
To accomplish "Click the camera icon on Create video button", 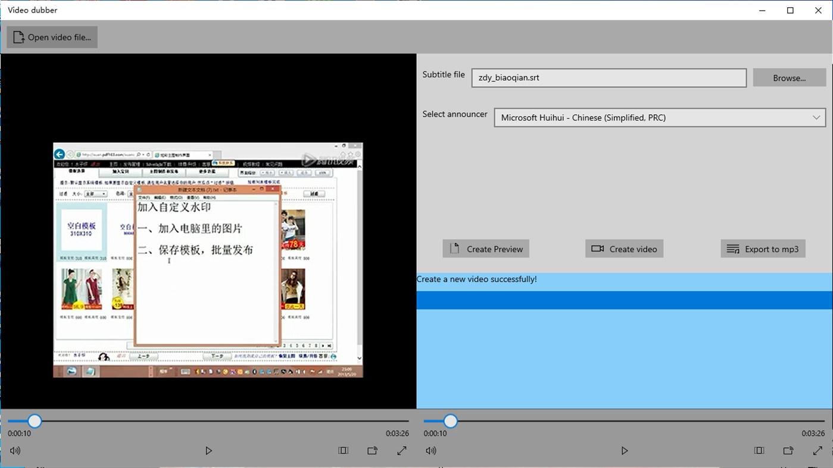I will pos(597,249).
